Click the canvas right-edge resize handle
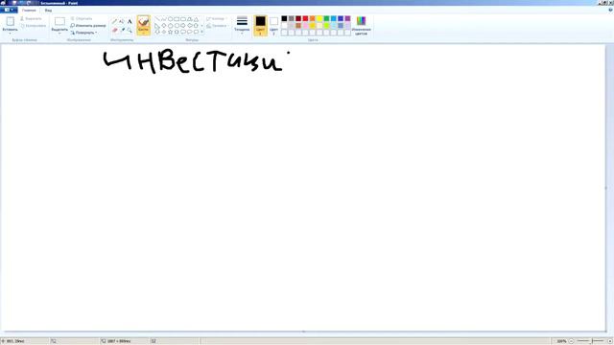Viewport: 614px width, 345px height. pos(606,188)
